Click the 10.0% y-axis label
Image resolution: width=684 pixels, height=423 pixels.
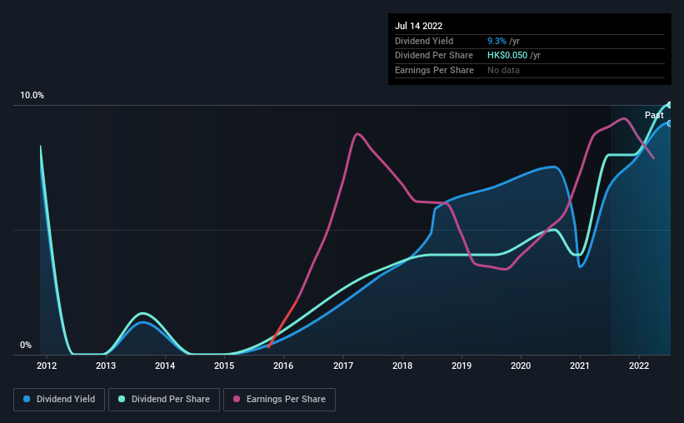coord(32,96)
